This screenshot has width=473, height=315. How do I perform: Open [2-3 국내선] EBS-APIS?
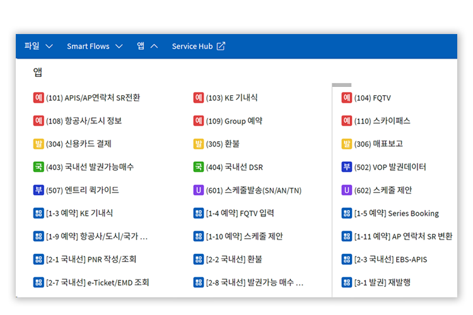(390, 259)
